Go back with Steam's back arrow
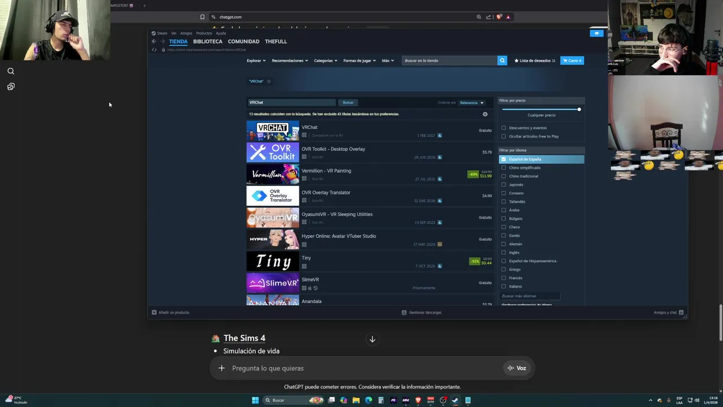723x407 pixels. click(154, 41)
